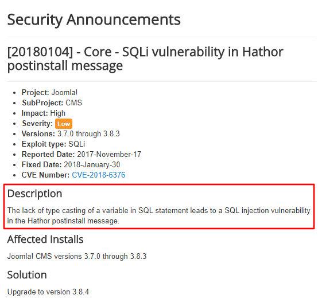This screenshot has height=299, width=318.
Task: Click the Upgrade to version 3.8.4 text
Action: pyautogui.click(x=48, y=292)
